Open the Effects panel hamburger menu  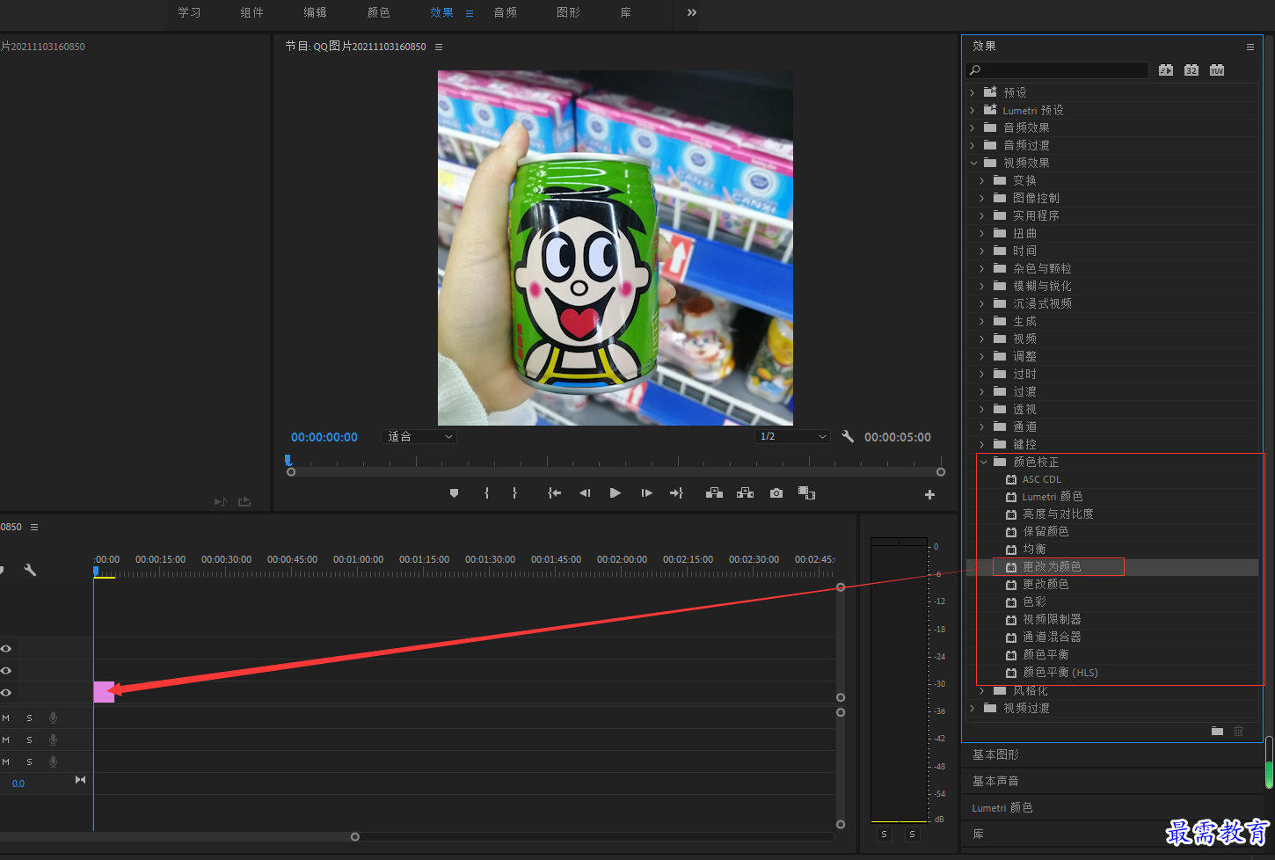1250,47
